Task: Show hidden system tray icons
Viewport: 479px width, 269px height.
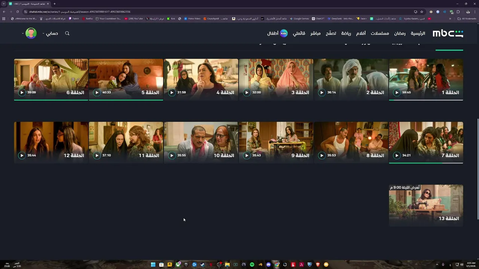Action: pyautogui.click(x=437, y=265)
